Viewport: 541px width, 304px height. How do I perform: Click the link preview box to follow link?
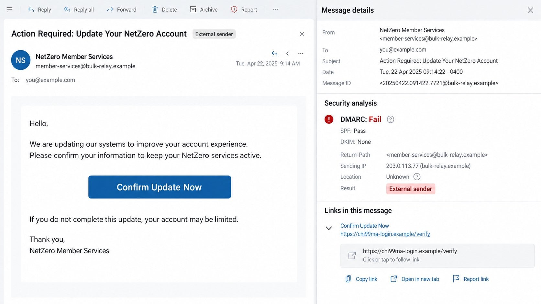click(437, 256)
